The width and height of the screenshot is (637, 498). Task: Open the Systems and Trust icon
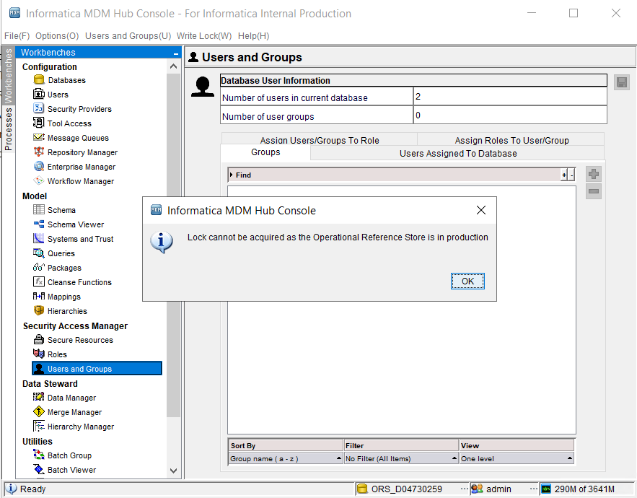click(x=38, y=238)
